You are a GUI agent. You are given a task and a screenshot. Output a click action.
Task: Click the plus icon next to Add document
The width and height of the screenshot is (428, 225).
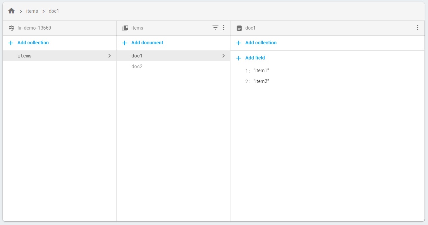point(124,43)
